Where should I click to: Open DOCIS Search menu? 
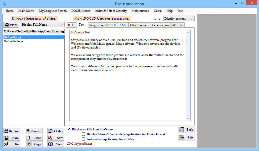[x=81, y=11]
